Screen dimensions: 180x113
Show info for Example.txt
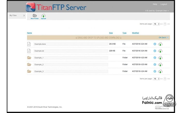(x=155, y=51)
